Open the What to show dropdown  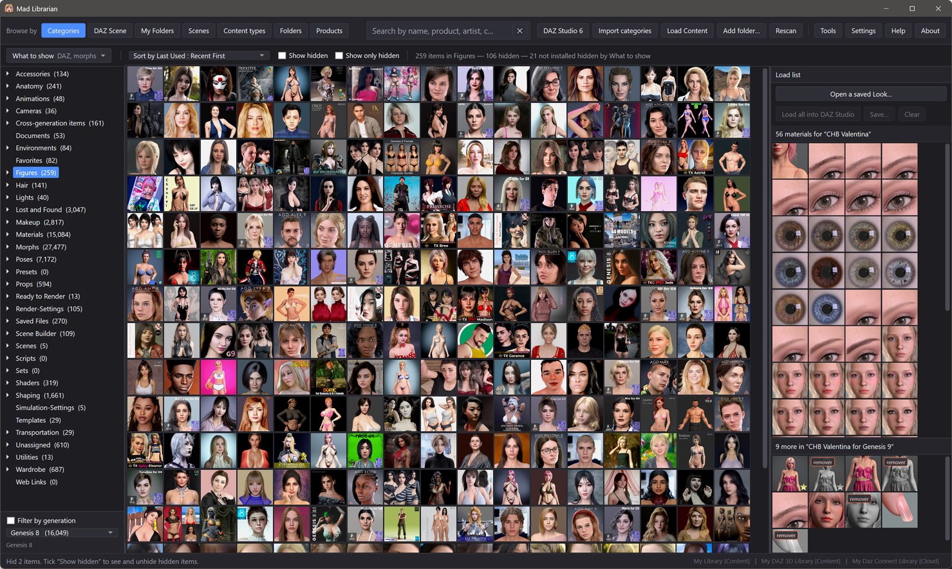[59, 56]
